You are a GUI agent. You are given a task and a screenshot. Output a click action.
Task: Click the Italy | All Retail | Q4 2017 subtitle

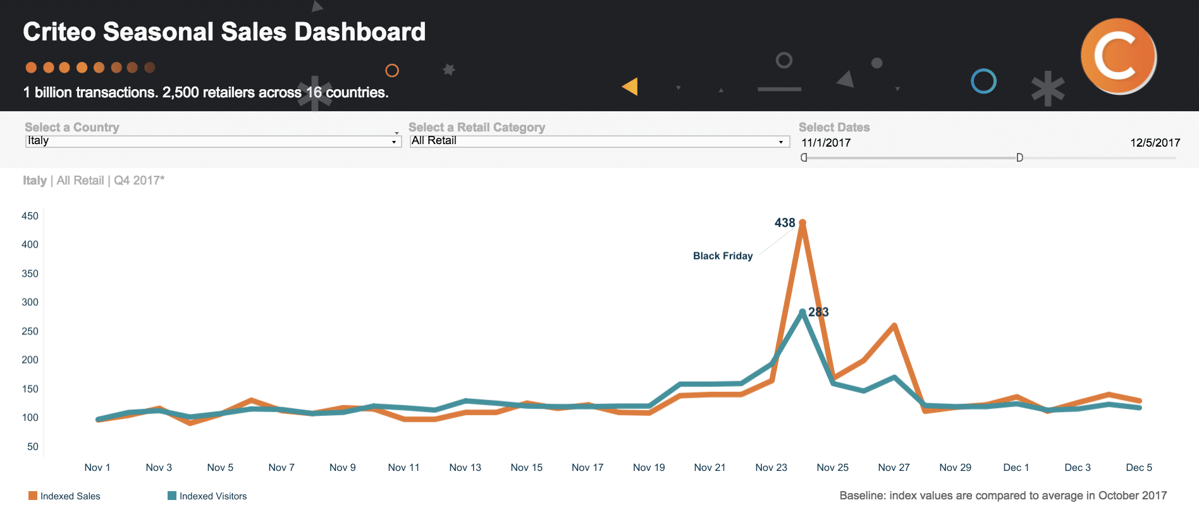click(x=94, y=181)
